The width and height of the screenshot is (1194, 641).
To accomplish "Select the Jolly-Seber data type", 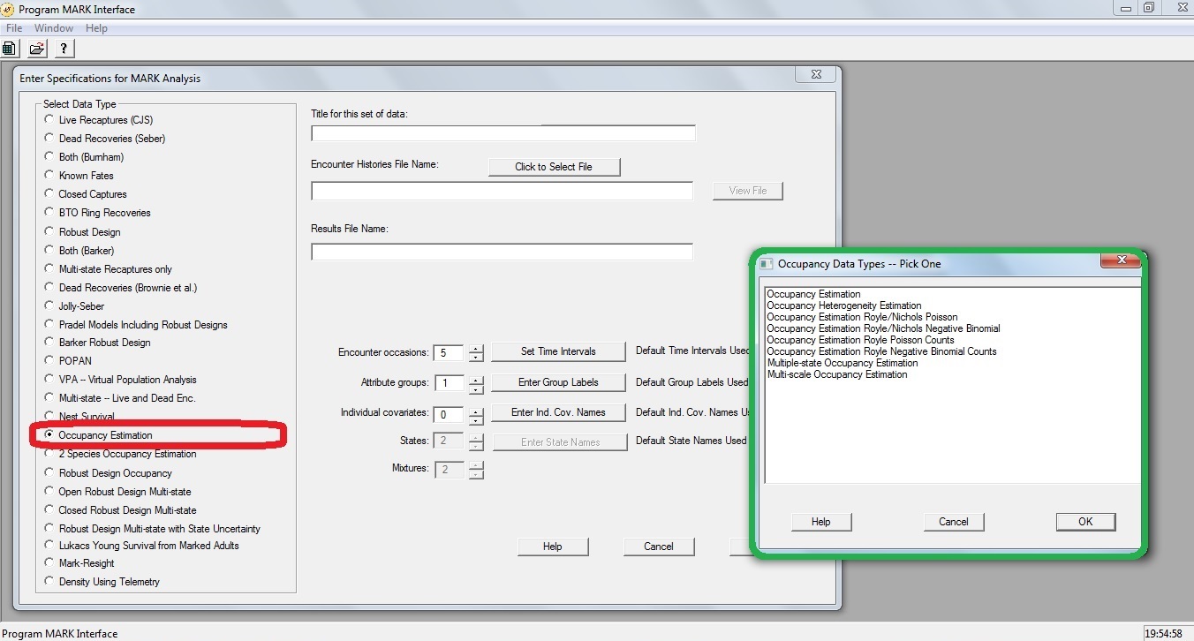I will click(75, 306).
